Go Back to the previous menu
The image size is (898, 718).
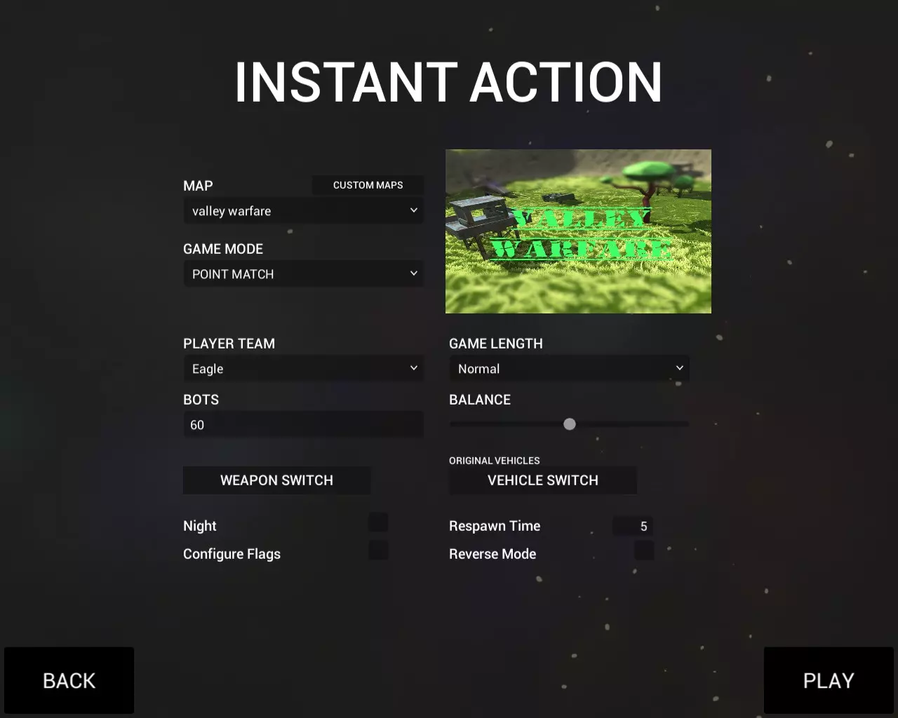pos(69,680)
